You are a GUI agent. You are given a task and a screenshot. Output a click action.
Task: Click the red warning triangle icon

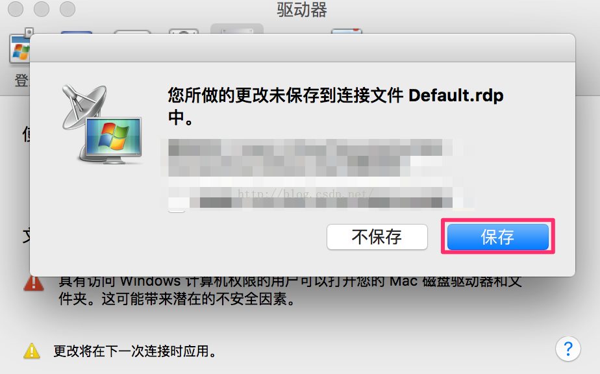(34, 284)
